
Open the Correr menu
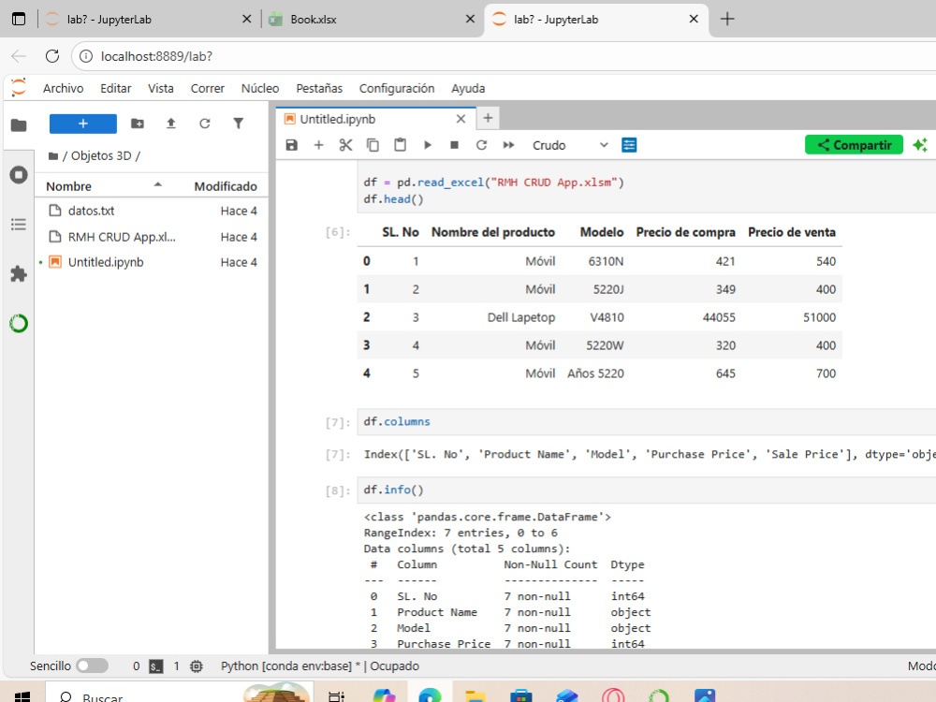207,88
